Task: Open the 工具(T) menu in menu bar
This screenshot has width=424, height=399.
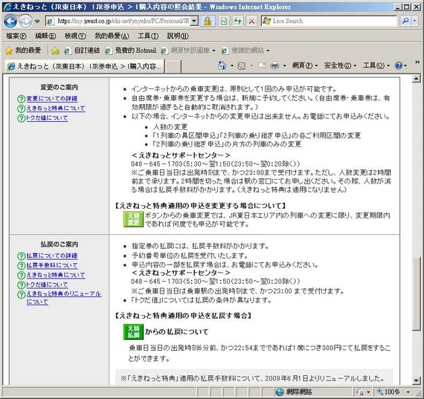Action: coord(148,36)
